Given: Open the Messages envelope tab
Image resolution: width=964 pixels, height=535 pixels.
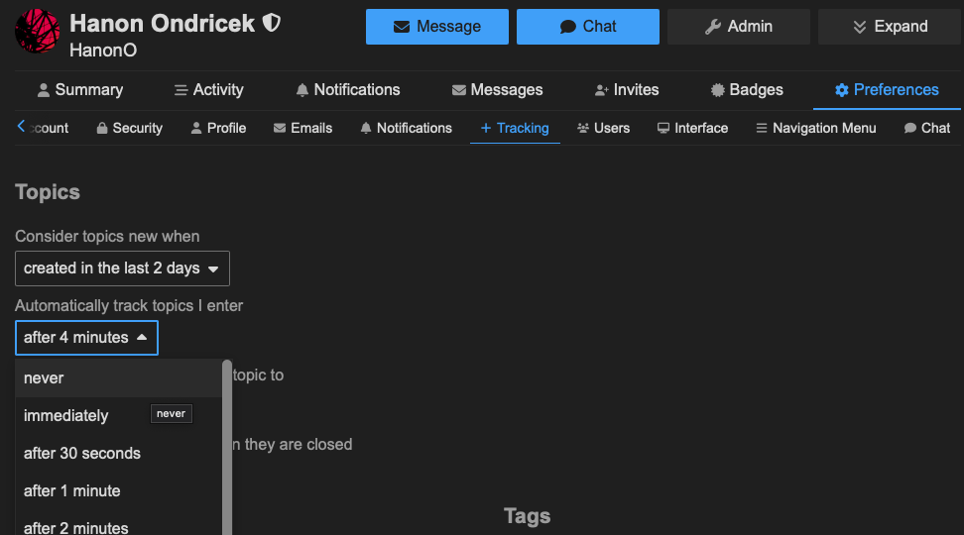Looking at the screenshot, I should 497,90.
